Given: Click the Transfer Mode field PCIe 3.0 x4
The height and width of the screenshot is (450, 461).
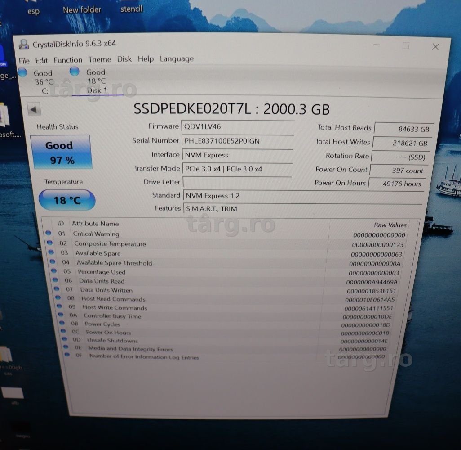Looking at the screenshot, I should 237,169.
